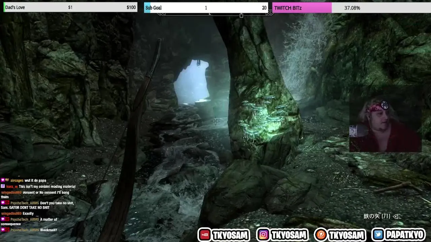Click wingedbull69 on the 'consent or No consent' message
Viewport: 431px width, 242px height.
point(11,193)
